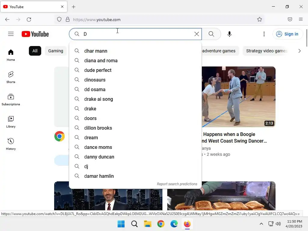The height and width of the screenshot is (231, 308).
Task: Pick the "dance moms" suggestion
Action: [135, 147]
